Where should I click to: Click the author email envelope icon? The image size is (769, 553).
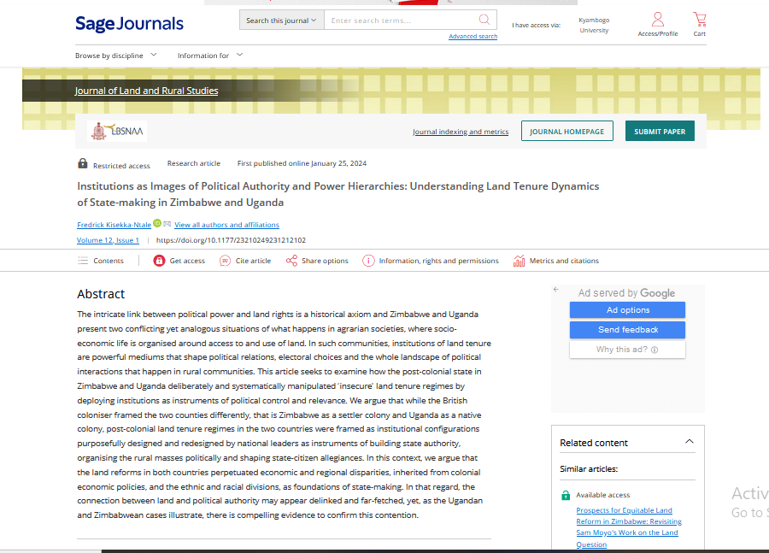click(167, 224)
